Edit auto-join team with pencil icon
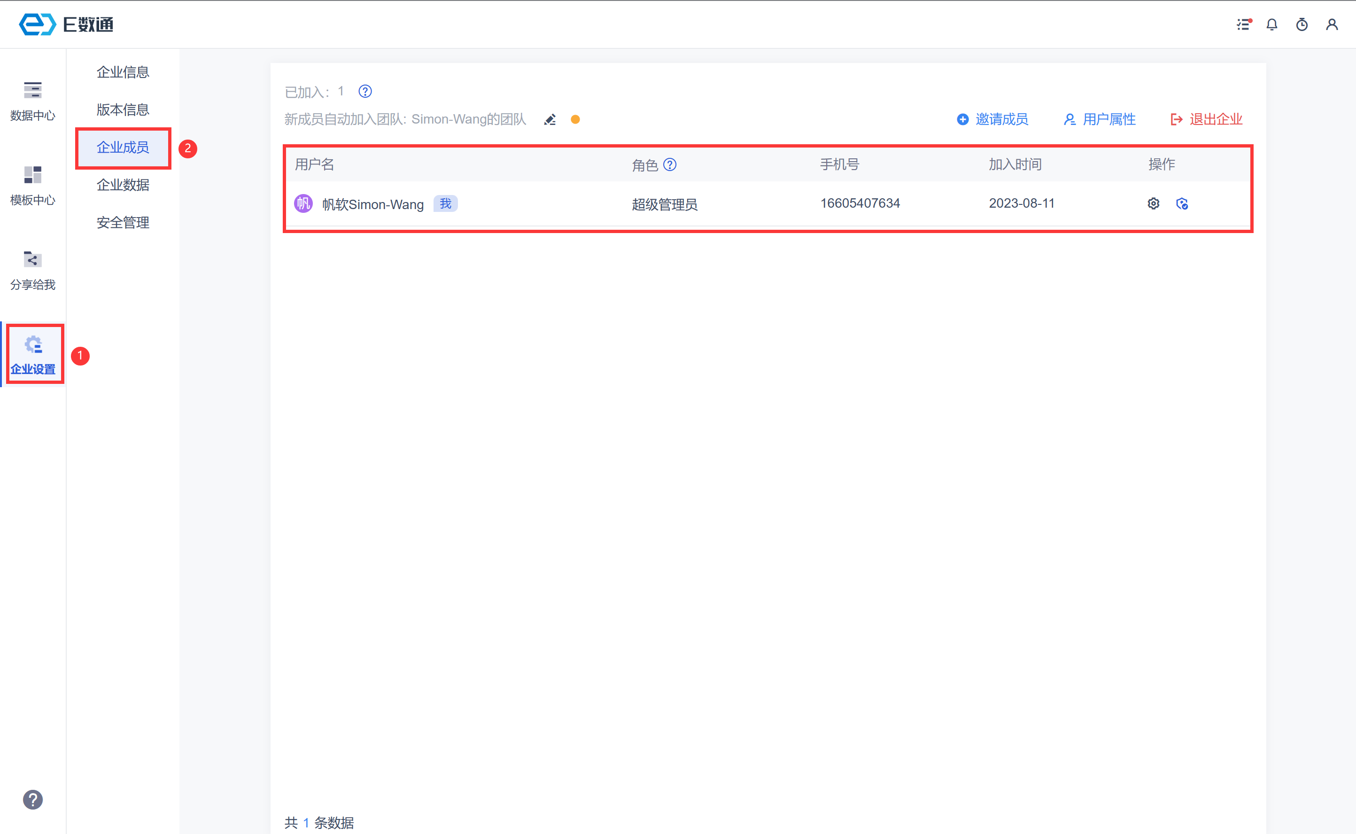The image size is (1356, 834). pos(550,120)
